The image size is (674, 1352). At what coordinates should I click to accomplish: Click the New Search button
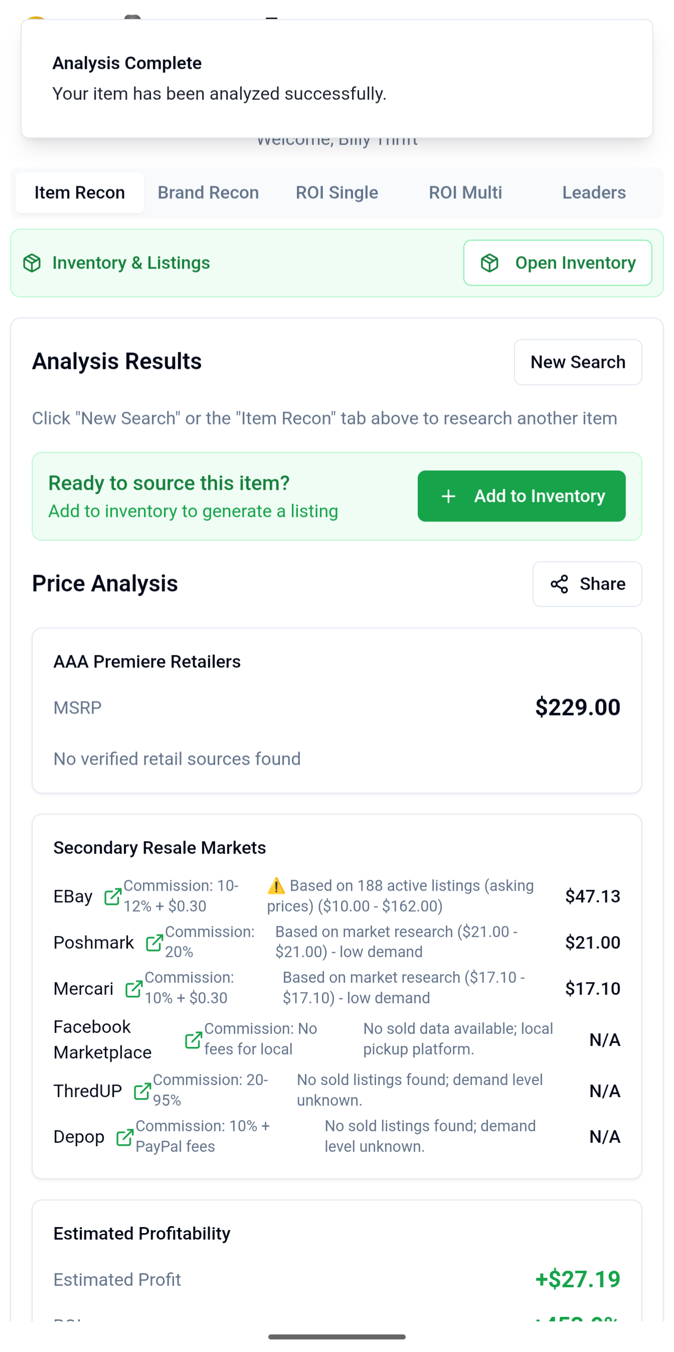point(578,362)
